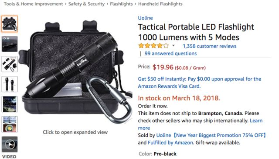The image size is (279, 159).
Task: Select the first flashlight-in-case thumbnail
Action: pos(10,24)
